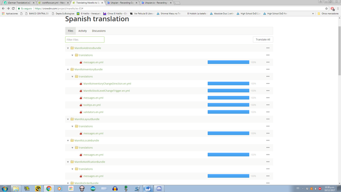The width and height of the screenshot is (341, 192).
Task: Collapse translations under MarelloNotificationBundle
Action: click(72, 169)
